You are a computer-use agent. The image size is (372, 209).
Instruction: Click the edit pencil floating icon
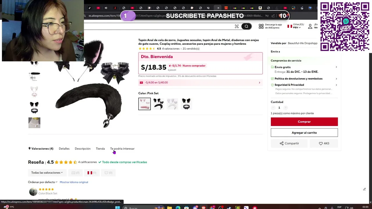pyautogui.click(x=364, y=189)
